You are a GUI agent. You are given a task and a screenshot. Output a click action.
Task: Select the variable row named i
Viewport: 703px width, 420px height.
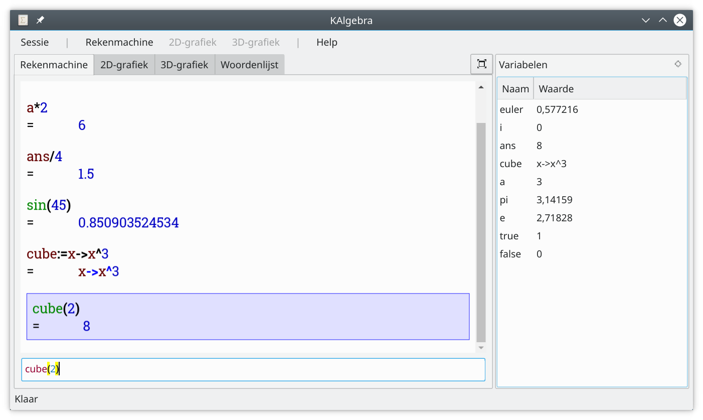tap(592, 127)
